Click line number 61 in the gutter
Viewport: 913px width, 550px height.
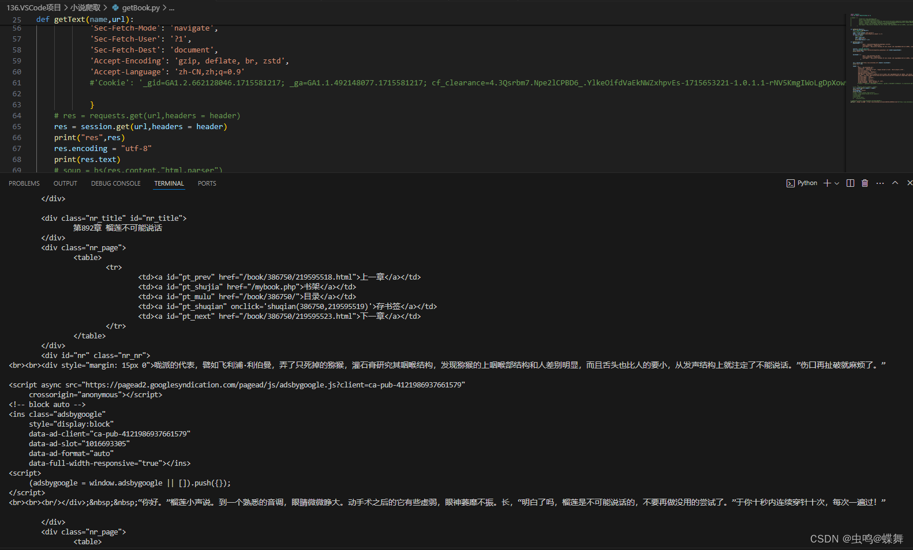[17, 83]
